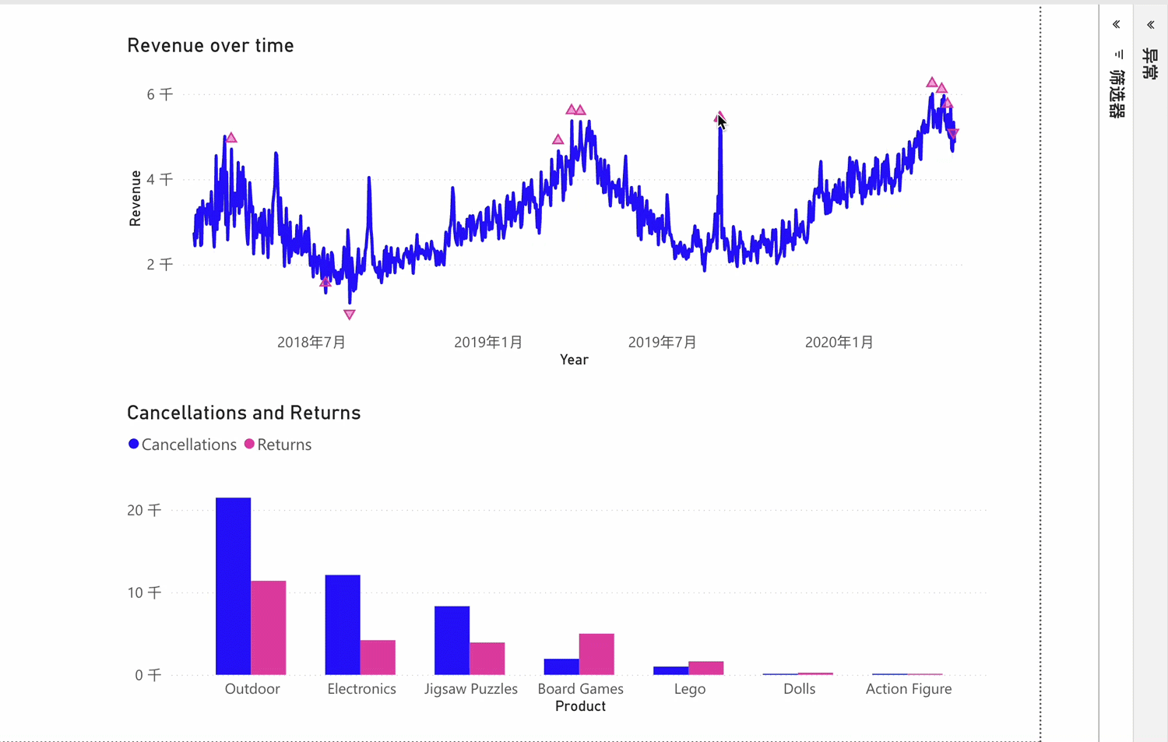This screenshot has width=1168, height=742.
Task: Click the filter icon above 筛选器
Action: click(1119, 55)
